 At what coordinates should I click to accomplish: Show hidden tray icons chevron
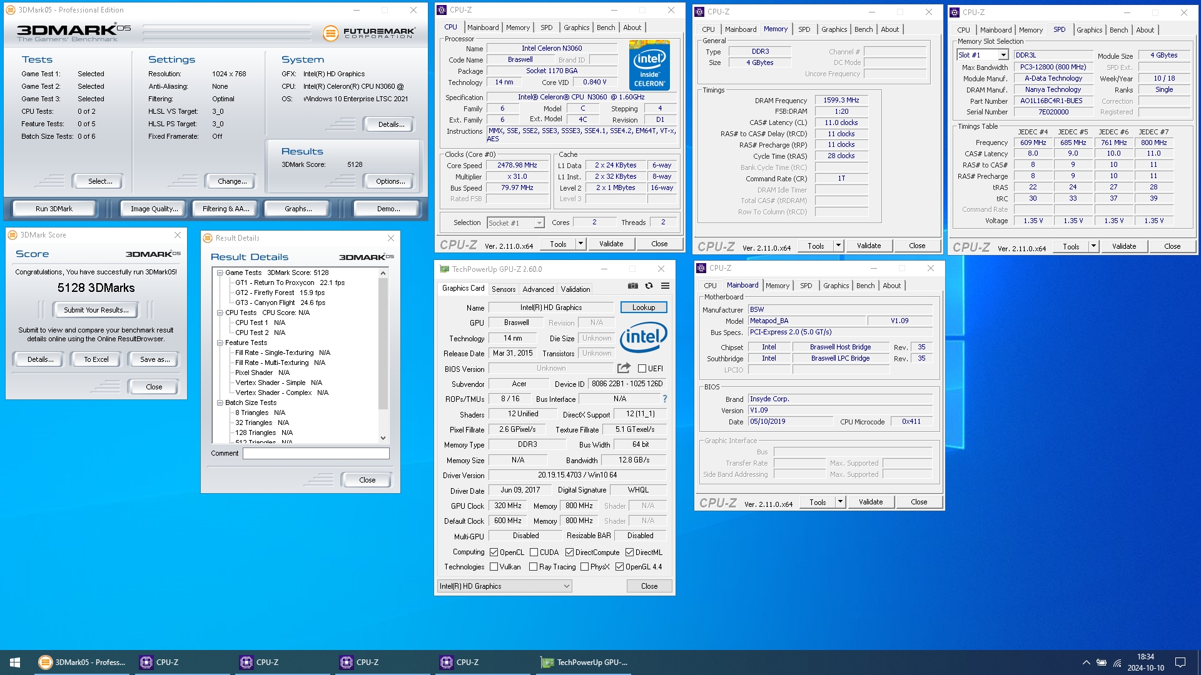point(1086,662)
